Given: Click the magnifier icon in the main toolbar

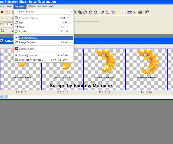Looking at the screenshot, I should [x=125, y=12].
